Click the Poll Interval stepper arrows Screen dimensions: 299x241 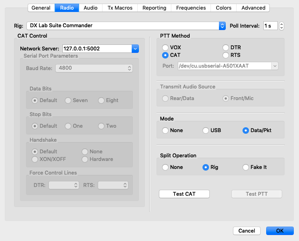tap(281, 26)
